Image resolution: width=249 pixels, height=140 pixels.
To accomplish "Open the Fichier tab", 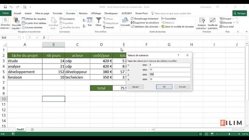I will 6,13.
